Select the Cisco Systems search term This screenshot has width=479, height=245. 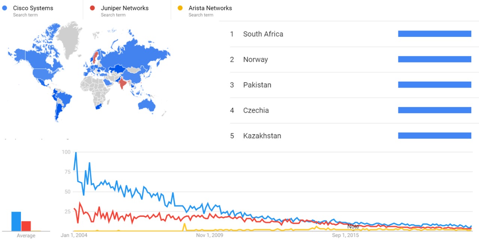(x=33, y=8)
